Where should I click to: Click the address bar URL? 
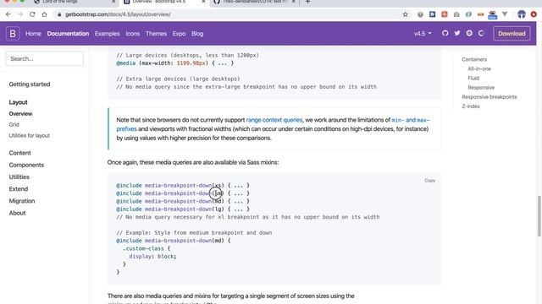coord(118,14)
